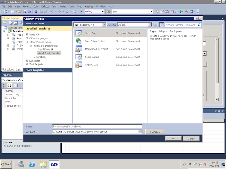Open the .NET Framework 4 version dropdown
The height and width of the screenshot is (169, 226).
click(x=104, y=24)
